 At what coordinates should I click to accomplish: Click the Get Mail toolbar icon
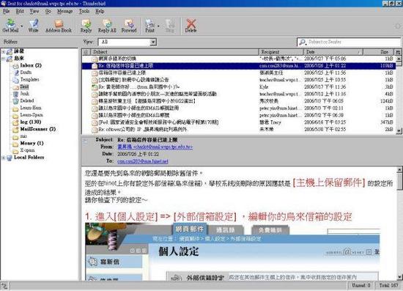(x=10, y=26)
